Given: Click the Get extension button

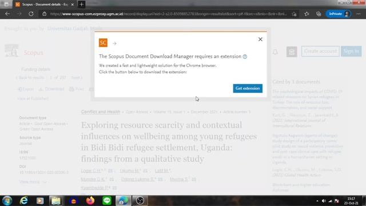Looking at the screenshot, I should [248, 88].
